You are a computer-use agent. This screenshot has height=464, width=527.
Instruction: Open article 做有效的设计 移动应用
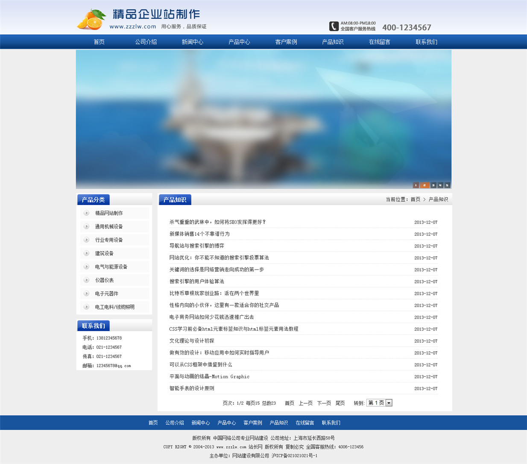[x=219, y=353]
